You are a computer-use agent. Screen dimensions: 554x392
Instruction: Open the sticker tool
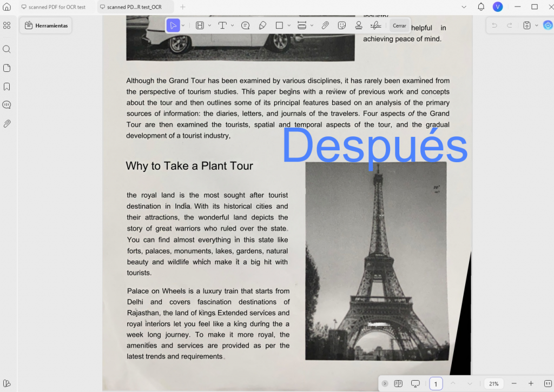(342, 25)
